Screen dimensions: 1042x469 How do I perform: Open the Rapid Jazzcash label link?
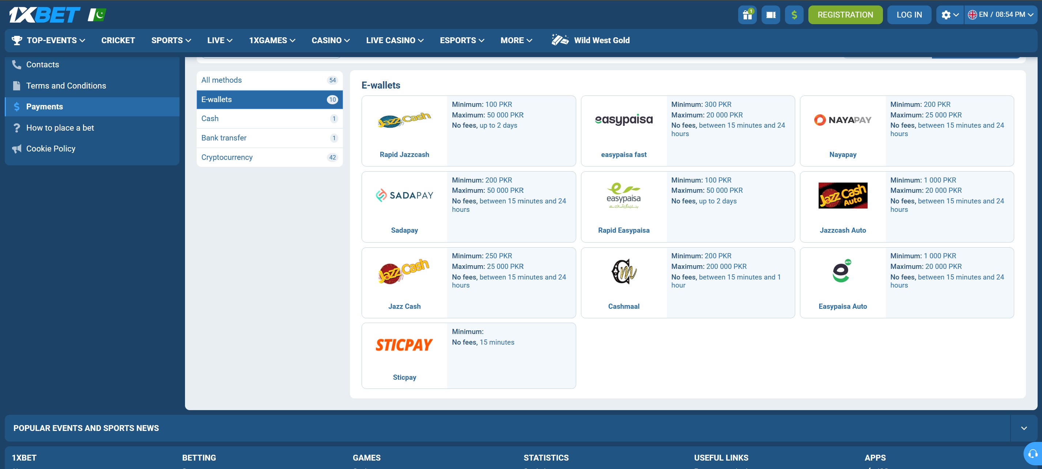tap(404, 155)
